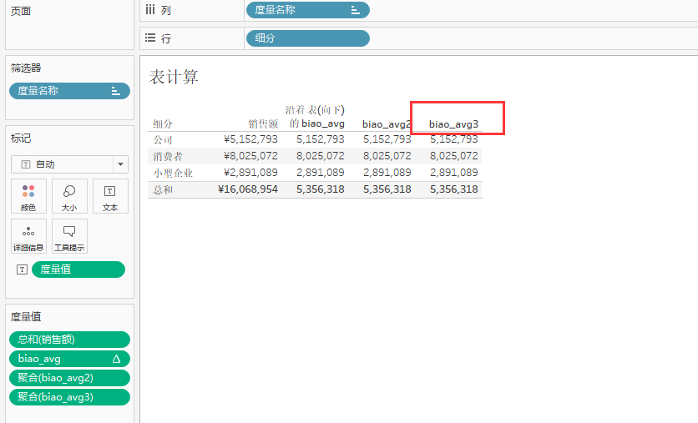
Task: Open the Color marks card
Action: pos(28,196)
